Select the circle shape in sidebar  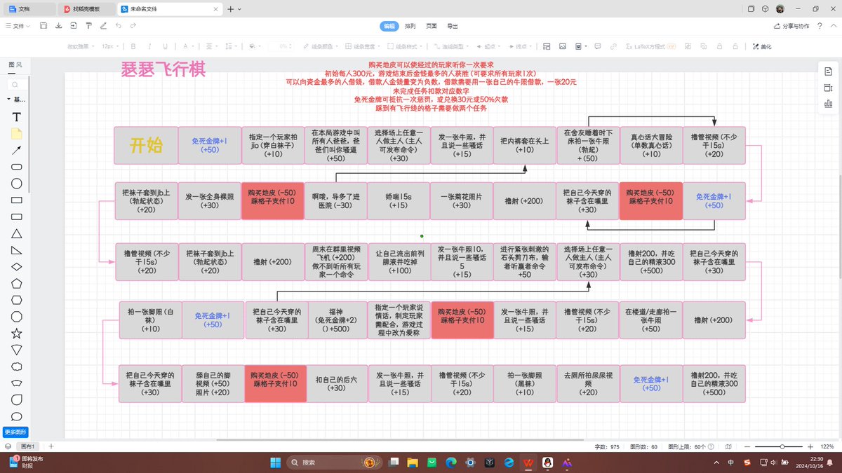click(17, 184)
